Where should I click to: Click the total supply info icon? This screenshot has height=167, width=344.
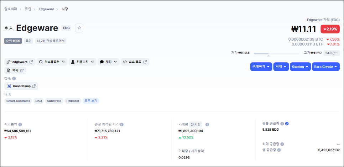(279, 150)
